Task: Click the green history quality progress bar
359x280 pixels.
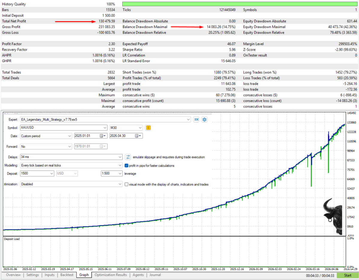Action: pos(240,4)
